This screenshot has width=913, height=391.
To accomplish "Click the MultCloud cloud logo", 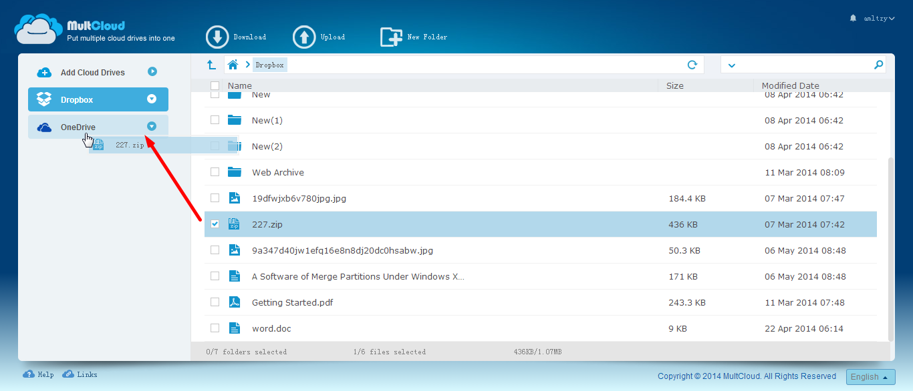I will pyautogui.click(x=38, y=29).
